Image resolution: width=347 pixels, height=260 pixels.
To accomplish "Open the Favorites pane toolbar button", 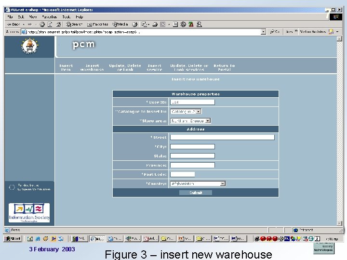I will (97, 25).
